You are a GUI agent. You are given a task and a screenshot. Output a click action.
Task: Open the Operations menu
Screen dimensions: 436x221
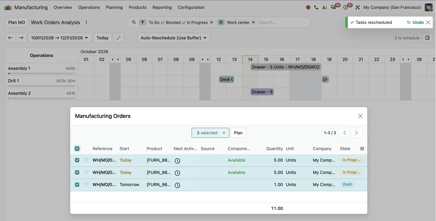click(x=89, y=7)
